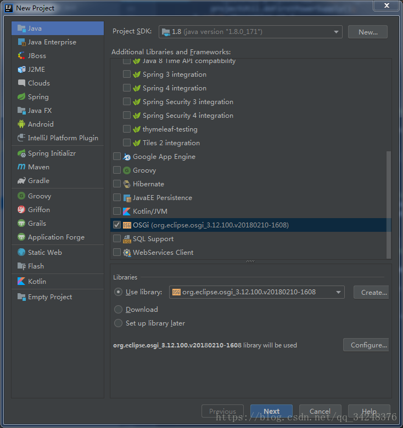
Task: Select the Use library radio button
Action: (118, 292)
